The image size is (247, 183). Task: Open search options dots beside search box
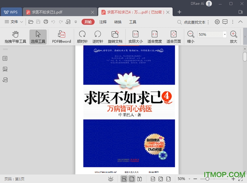tap(208, 22)
